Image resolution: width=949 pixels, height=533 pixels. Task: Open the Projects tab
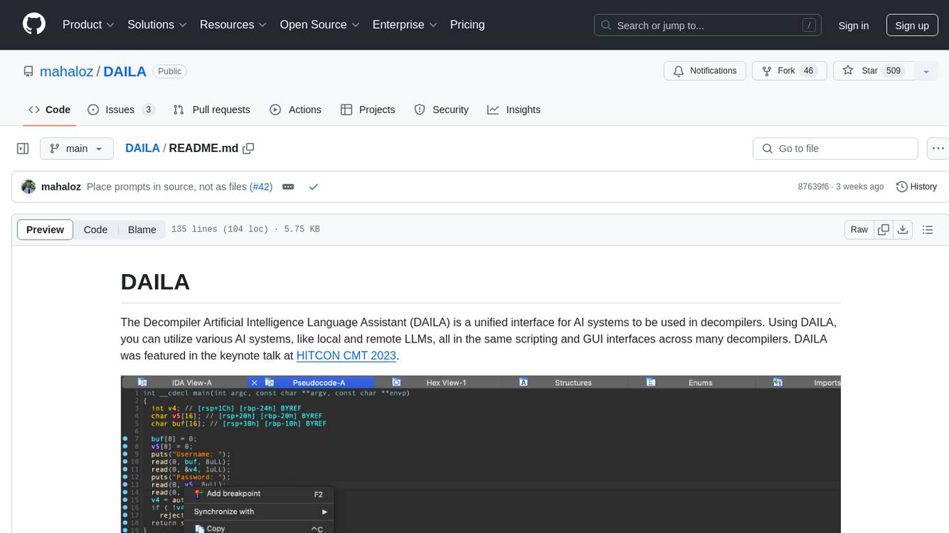(368, 110)
